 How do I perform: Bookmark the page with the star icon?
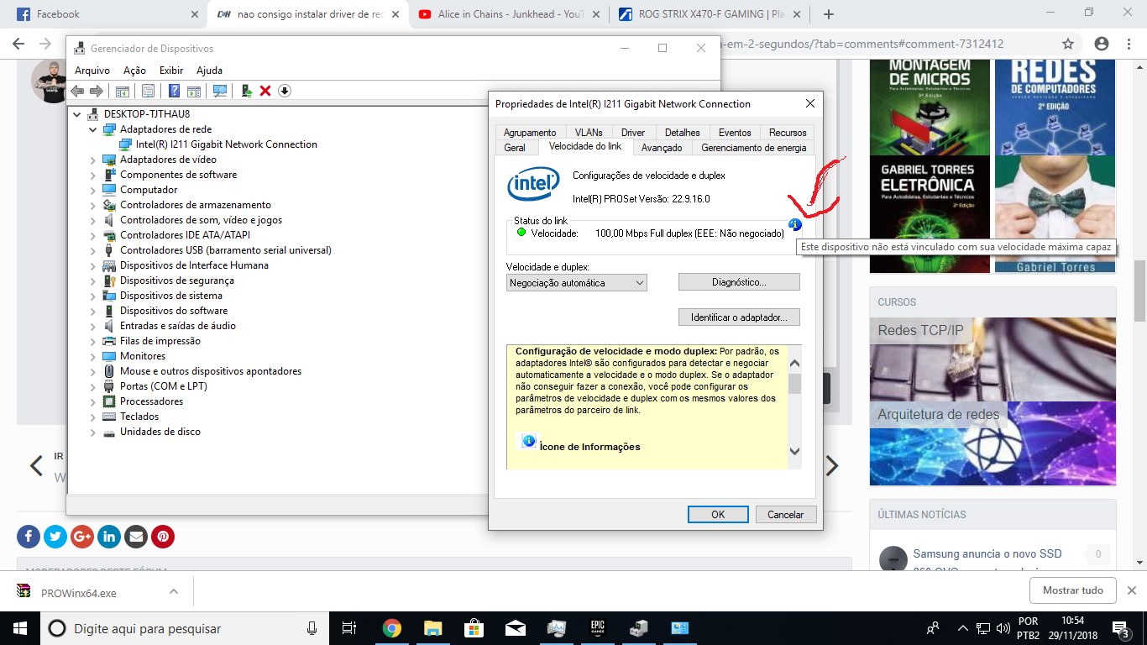(x=1068, y=44)
